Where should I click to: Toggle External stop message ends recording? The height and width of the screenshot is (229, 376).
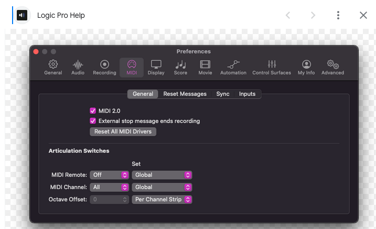point(93,121)
